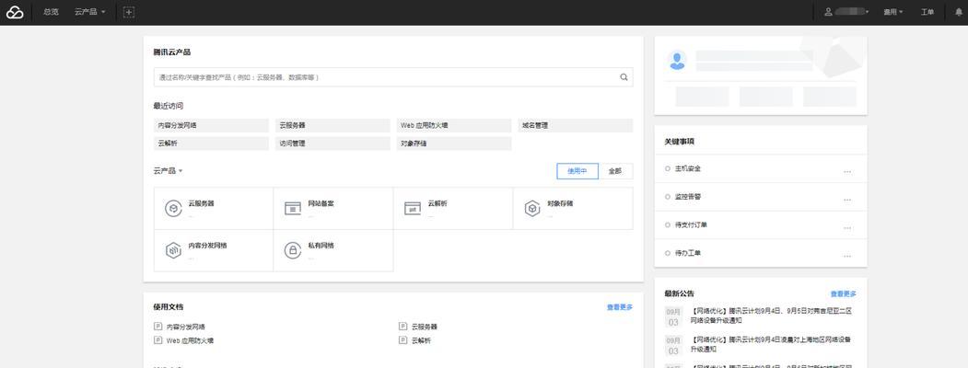Click the plus icon to add shortcut
968x368 pixels.
click(x=128, y=12)
